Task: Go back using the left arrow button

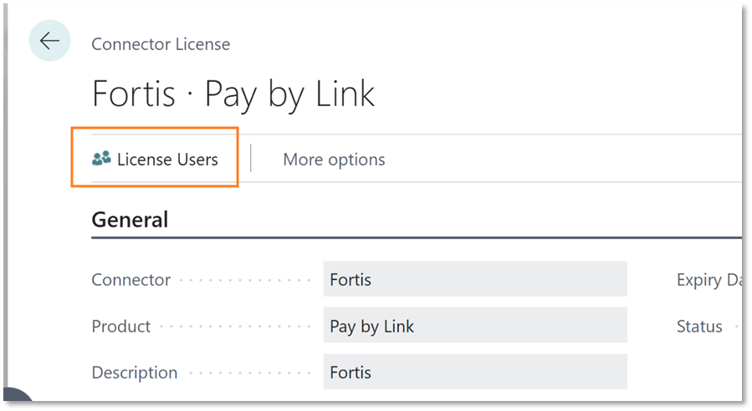Action: (49, 41)
